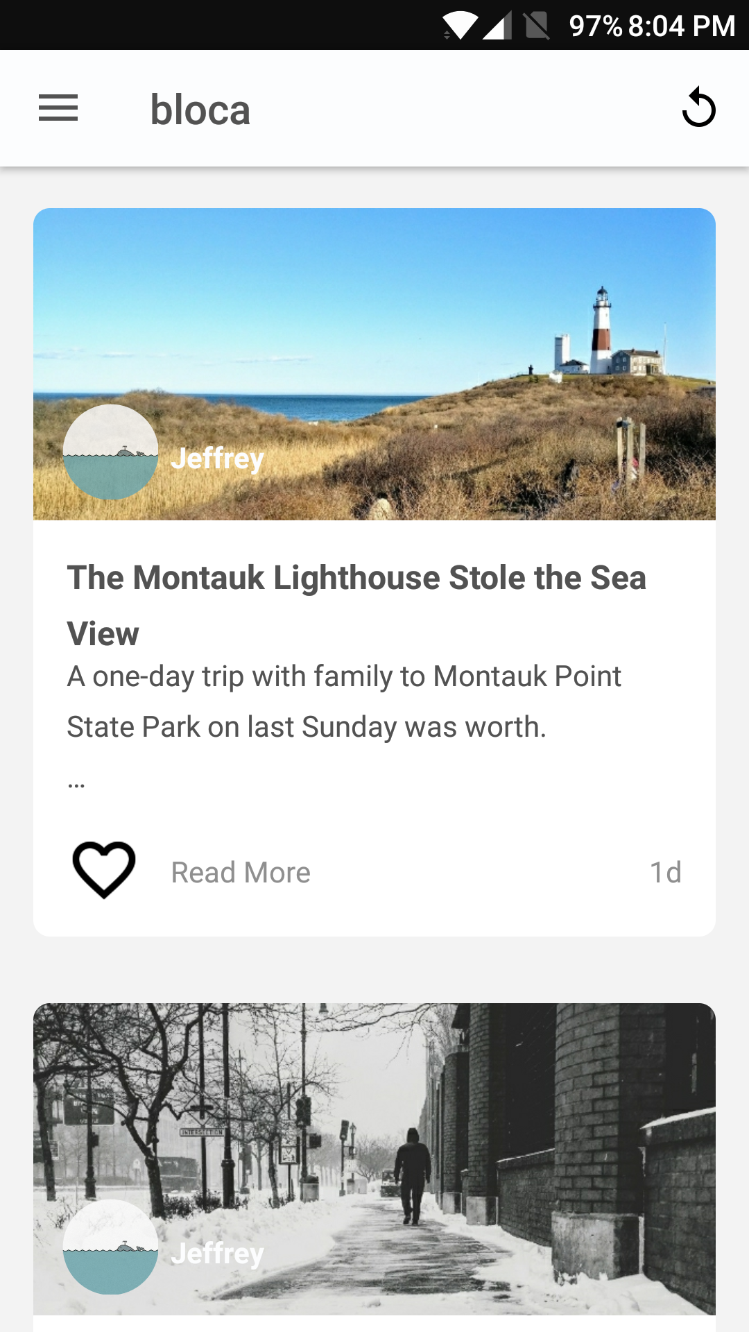The image size is (749, 1332).
Task: Tap the no-SIM status icon
Action: click(x=537, y=26)
